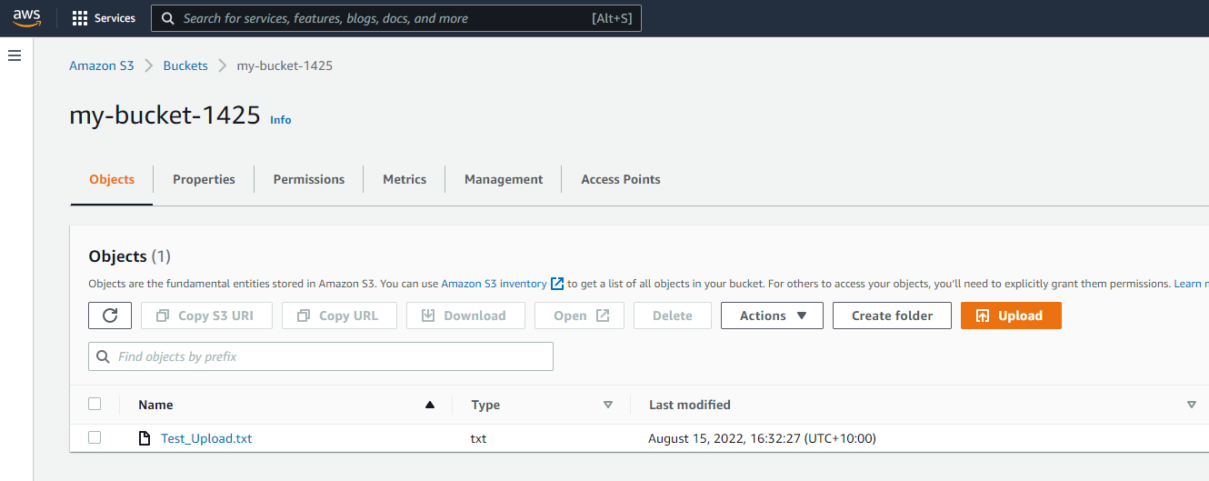Select all objects with header checkbox

tap(95, 404)
